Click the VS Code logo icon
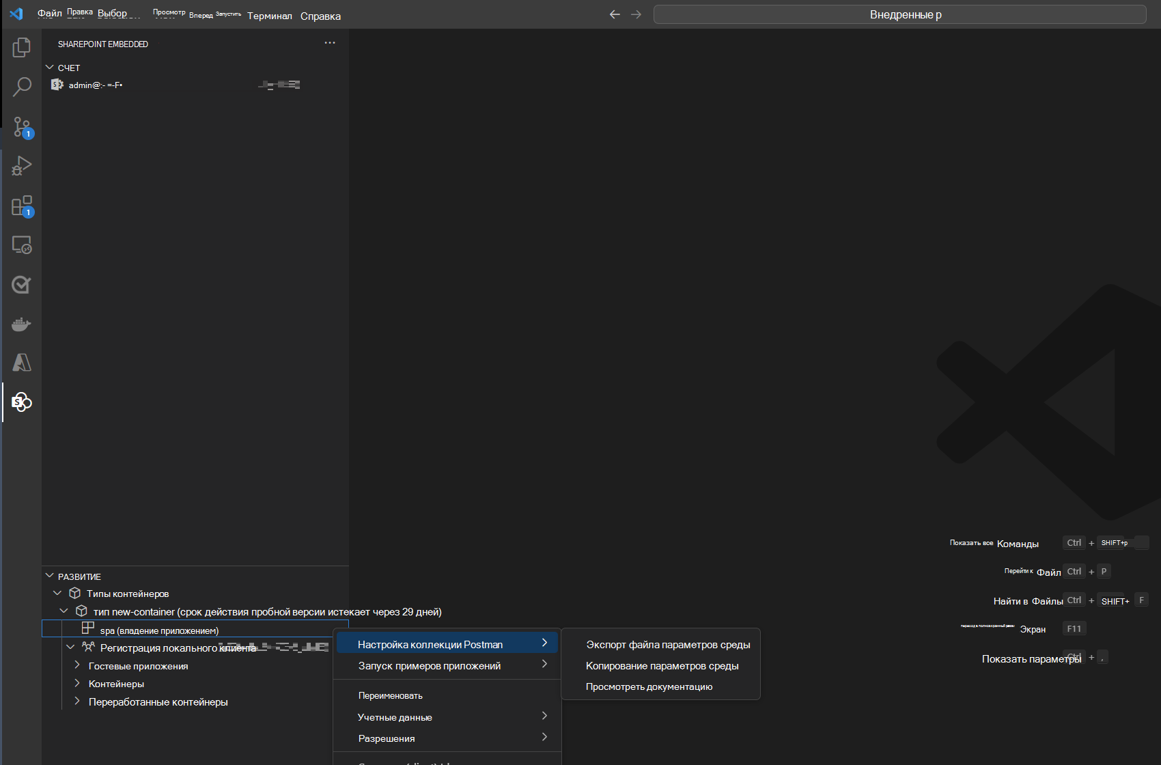 pos(16,14)
